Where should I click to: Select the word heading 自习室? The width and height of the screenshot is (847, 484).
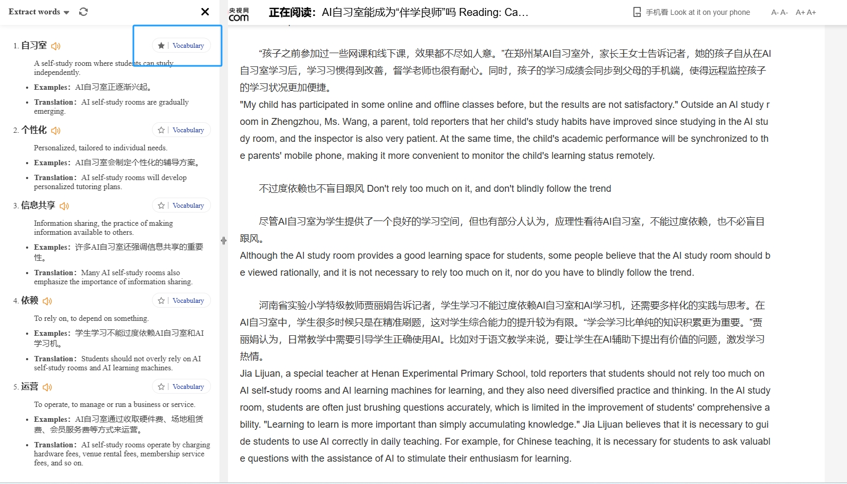pos(34,46)
